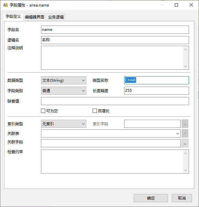
Task: Open the 索引类型 dropdown showing 无索引
Action: pyautogui.click(x=64, y=124)
